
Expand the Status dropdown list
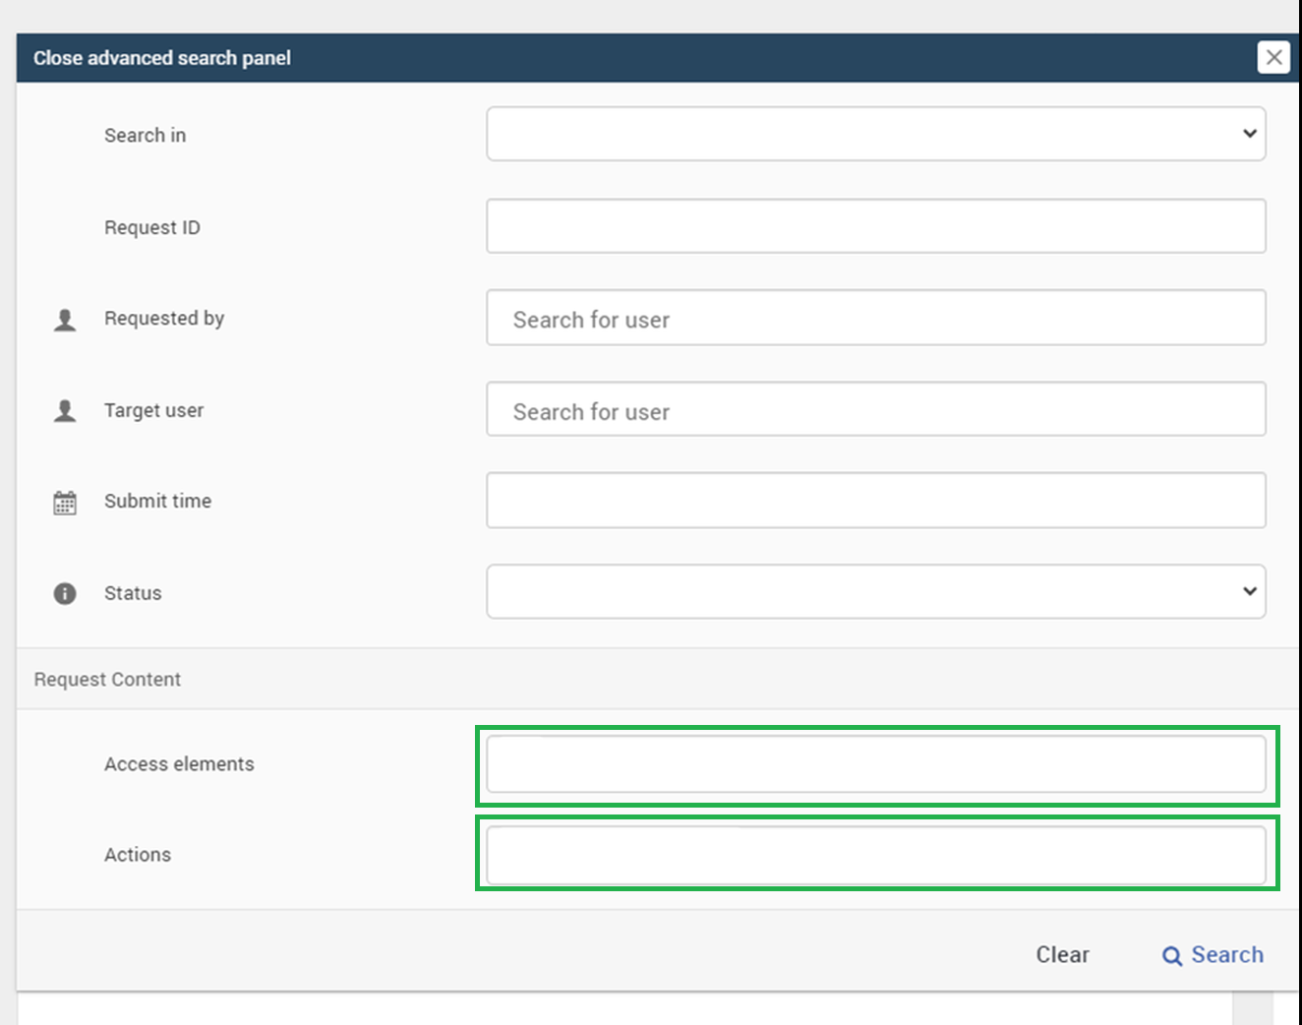tap(875, 591)
